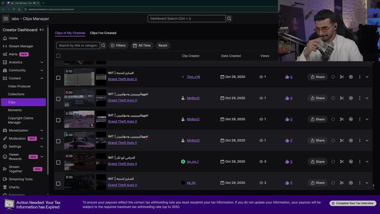Click the Dashboard Search input field

[x=186, y=18]
